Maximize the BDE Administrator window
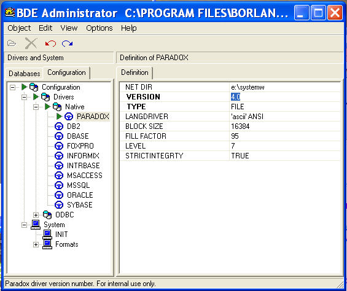Image resolution: width=347 pixels, height=291 pixels. [x=318, y=13]
